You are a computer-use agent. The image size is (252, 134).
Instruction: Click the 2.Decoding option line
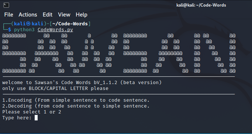point(76,106)
